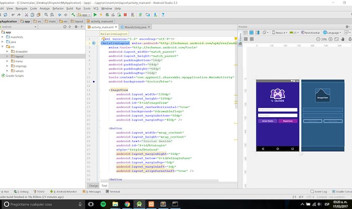The image size is (352, 209).
Task: Open SDK Manager download icon
Action: click(x=155, y=15)
